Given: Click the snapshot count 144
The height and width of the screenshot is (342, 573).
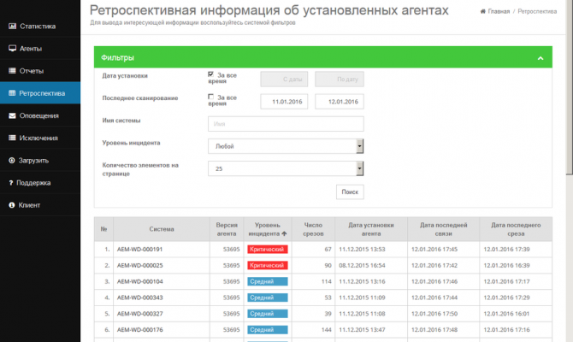Looking at the screenshot, I should click(x=327, y=329).
